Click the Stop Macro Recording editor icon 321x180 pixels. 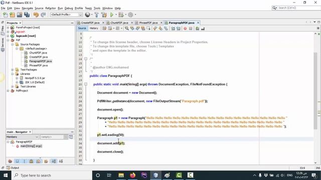pos(191,28)
